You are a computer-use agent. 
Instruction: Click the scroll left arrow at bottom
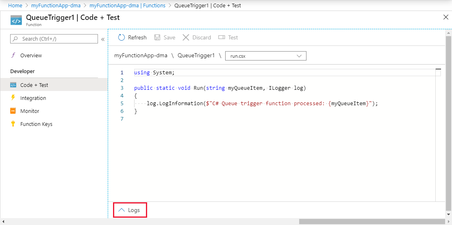pyautogui.click(x=3, y=221)
